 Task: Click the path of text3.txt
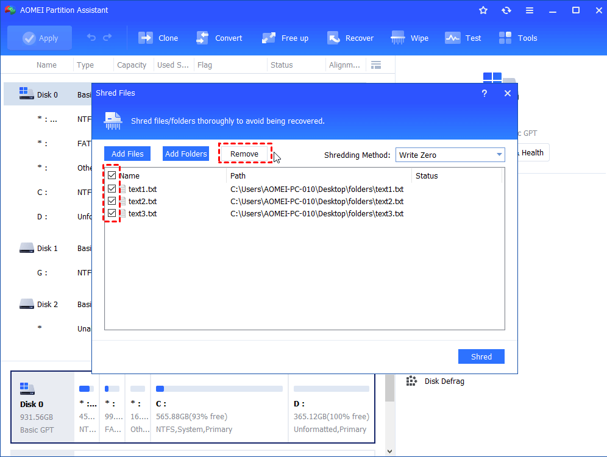(317, 214)
